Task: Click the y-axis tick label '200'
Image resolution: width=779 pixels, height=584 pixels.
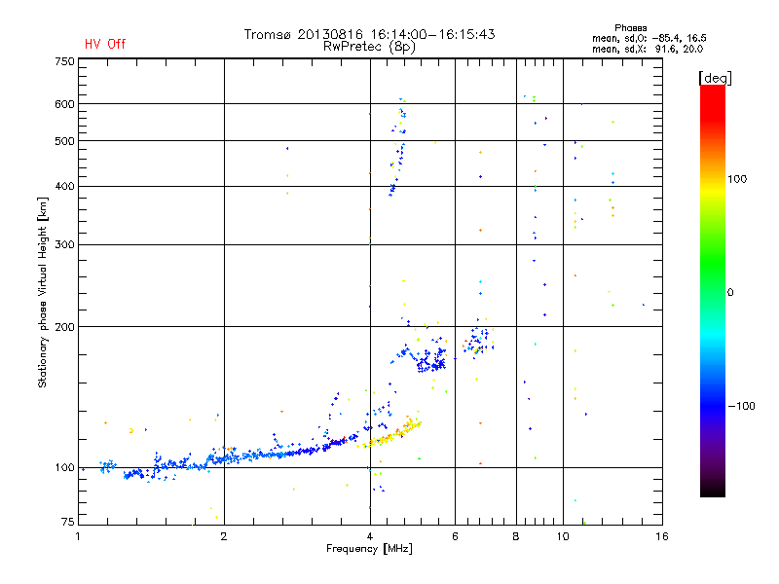Action: (64, 327)
